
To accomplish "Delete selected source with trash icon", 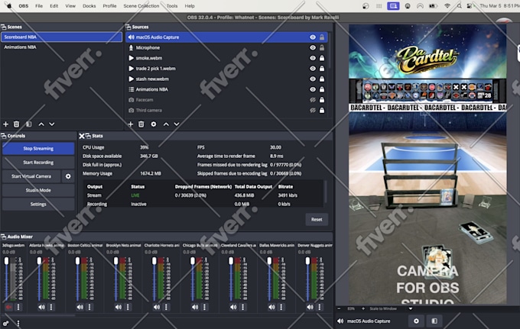I will tap(141, 124).
